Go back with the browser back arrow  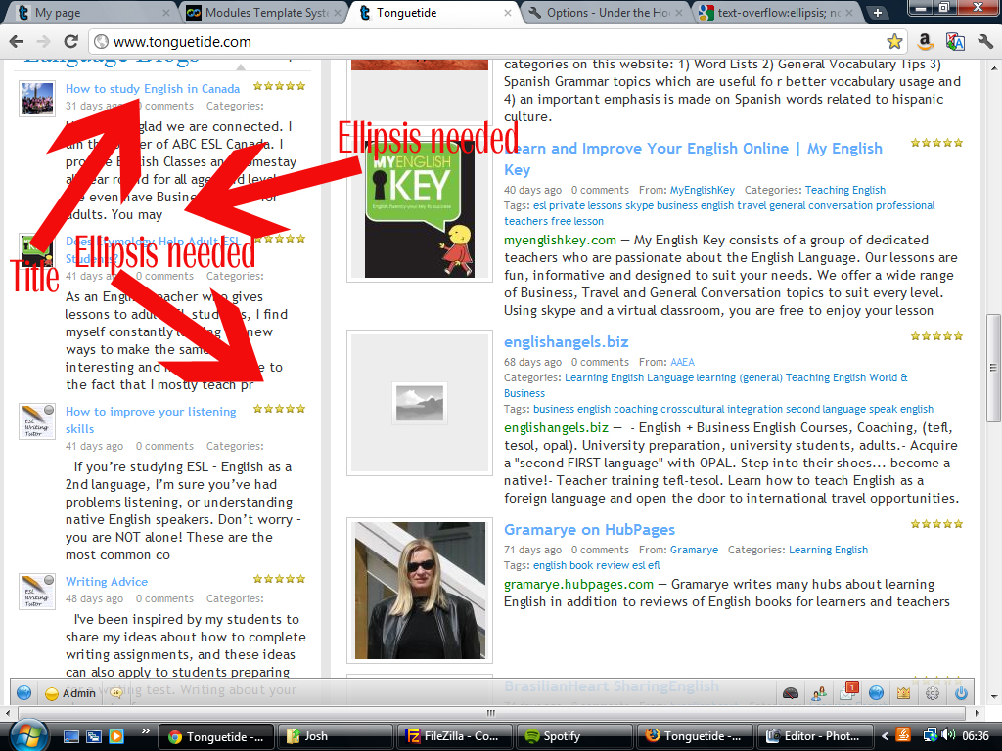[17, 41]
